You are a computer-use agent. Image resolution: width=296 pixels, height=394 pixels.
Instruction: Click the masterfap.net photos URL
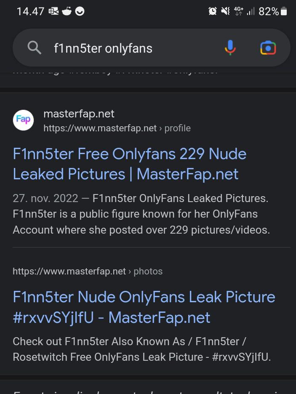[69, 271]
